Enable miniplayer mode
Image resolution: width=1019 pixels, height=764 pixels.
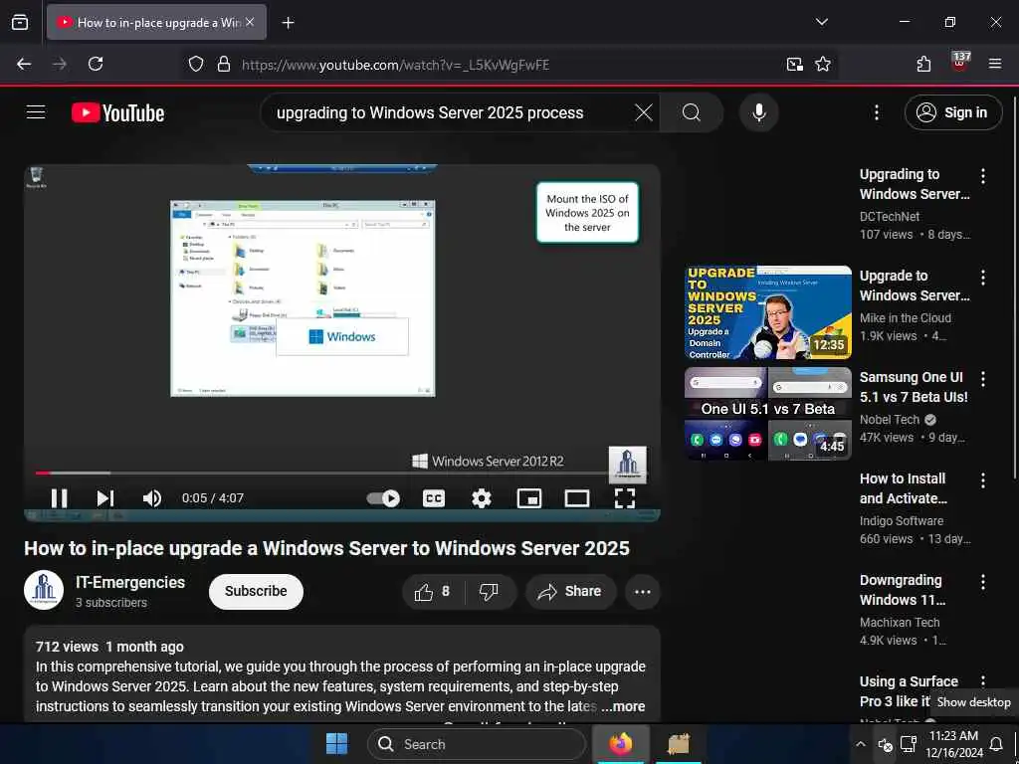(529, 498)
